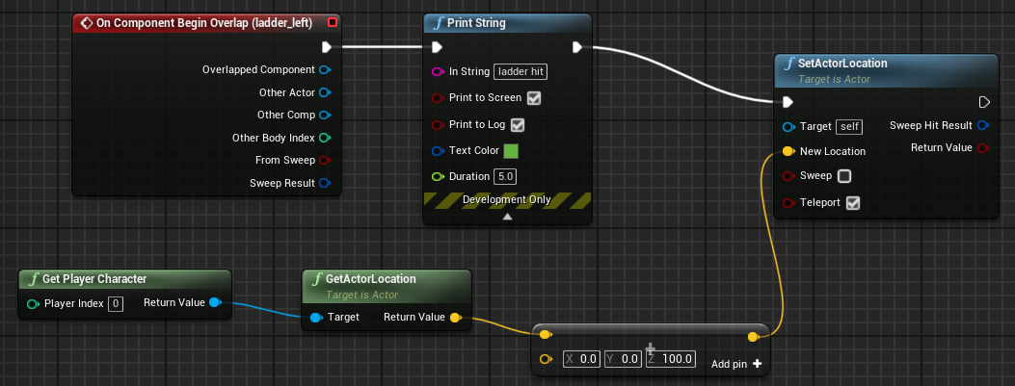Click SetActorLocation's execution input pin

[788, 102]
